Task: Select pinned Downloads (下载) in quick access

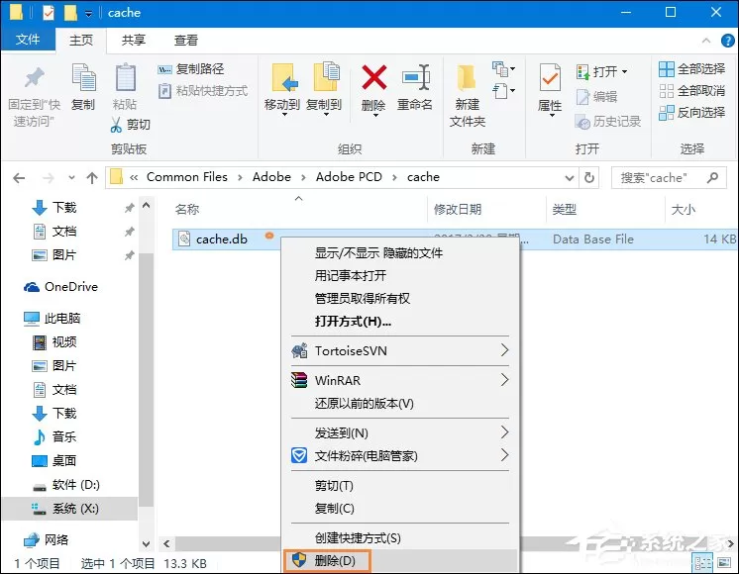Action: pos(64,207)
